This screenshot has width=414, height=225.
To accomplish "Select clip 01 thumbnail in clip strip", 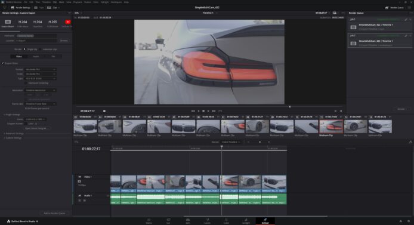I will click(x=85, y=127).
